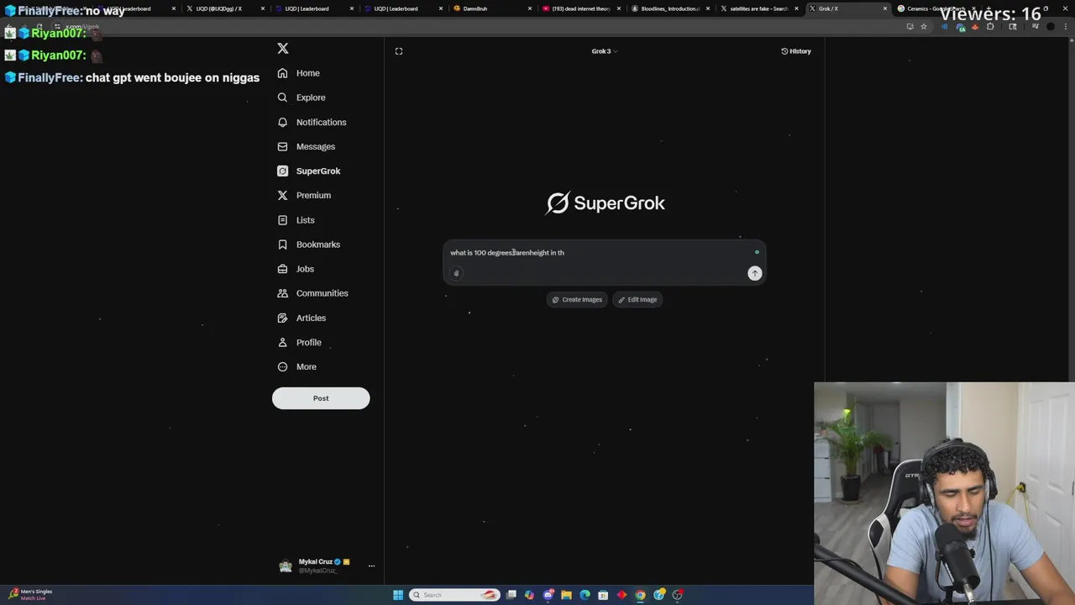Open Mykal Cruz account switcher

[x=326, y=566]
